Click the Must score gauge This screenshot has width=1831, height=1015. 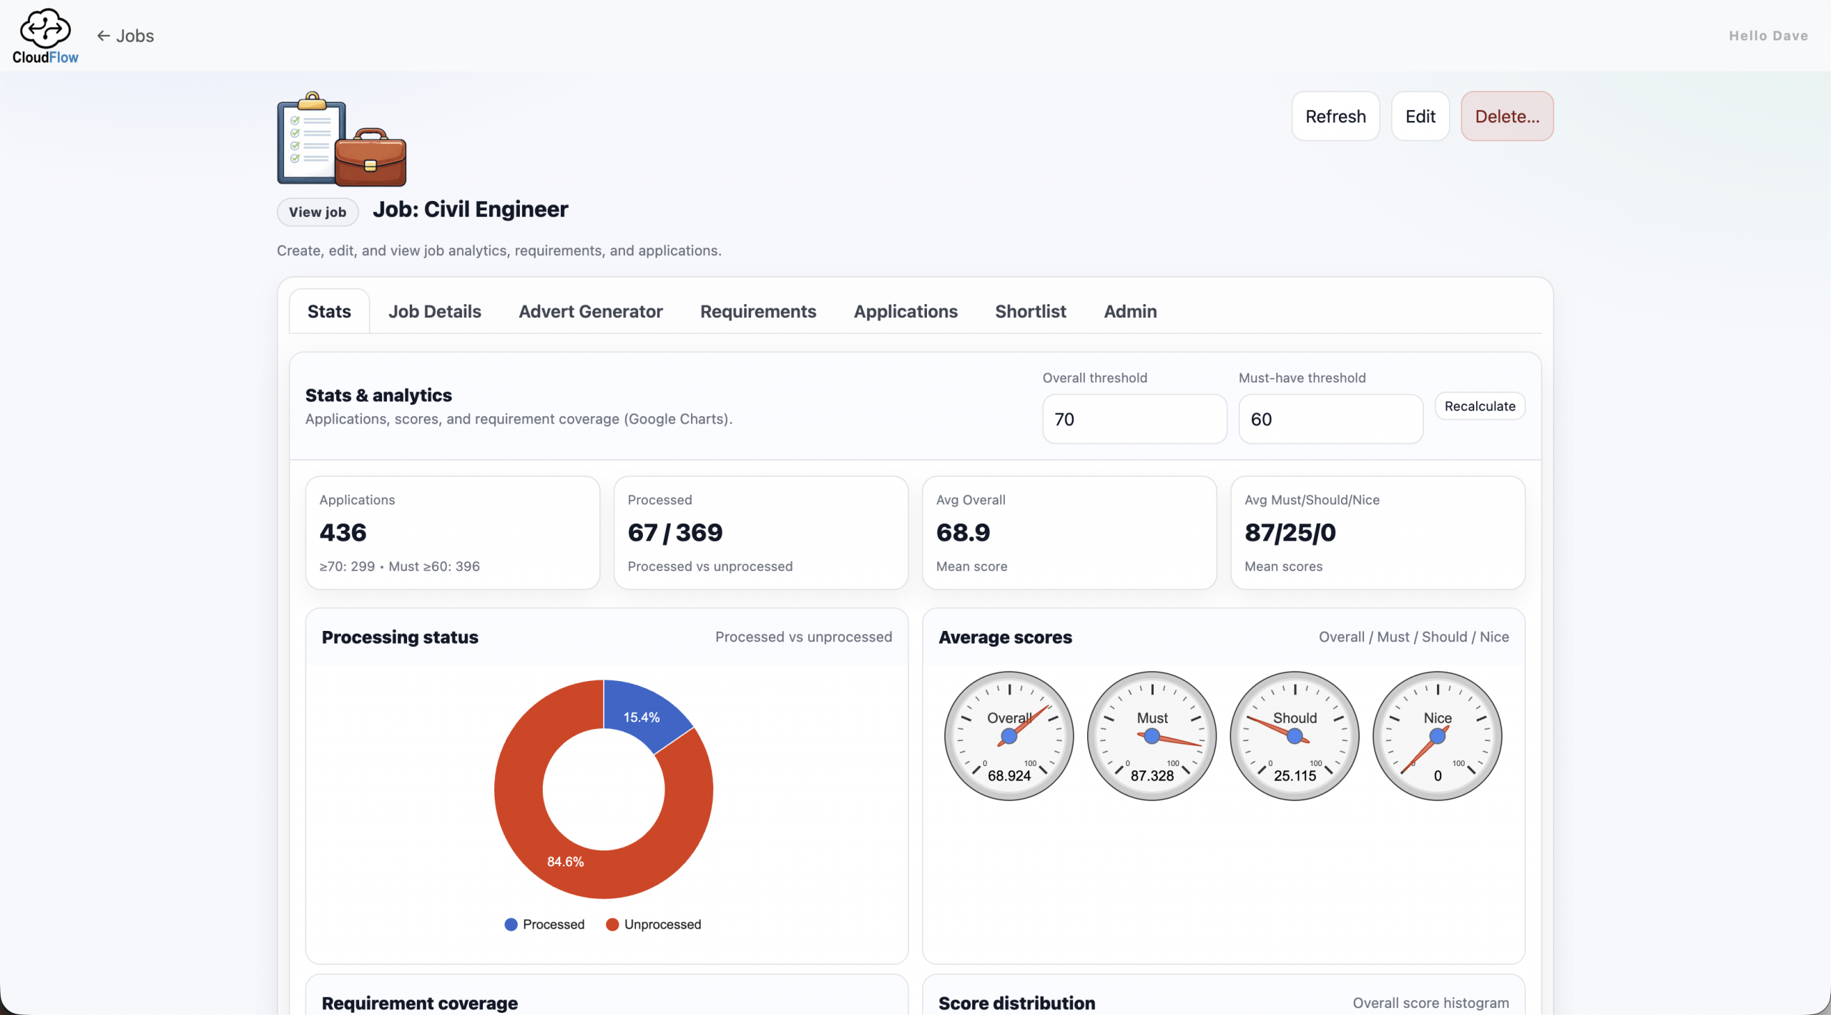coord(1152,735)
